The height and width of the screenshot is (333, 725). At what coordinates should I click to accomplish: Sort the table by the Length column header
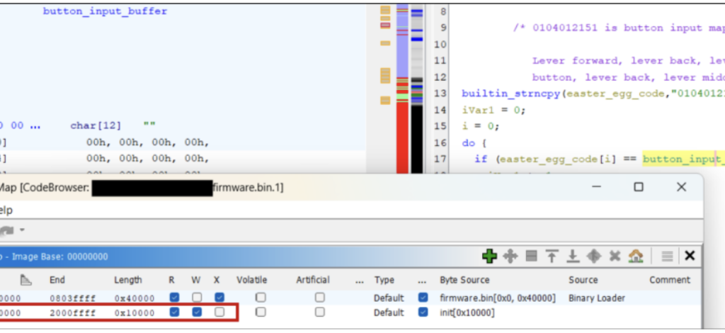127,280
